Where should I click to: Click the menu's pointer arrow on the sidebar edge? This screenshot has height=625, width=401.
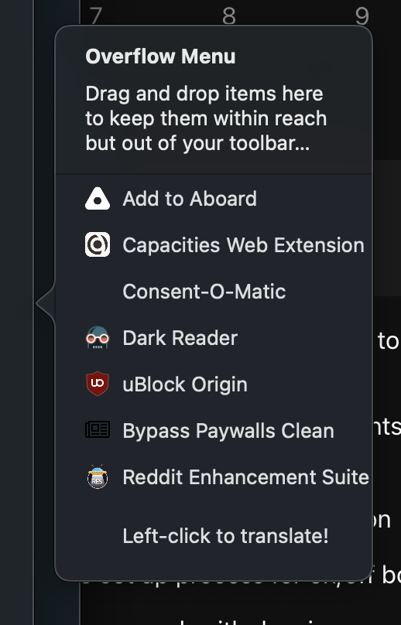[45, 303]
